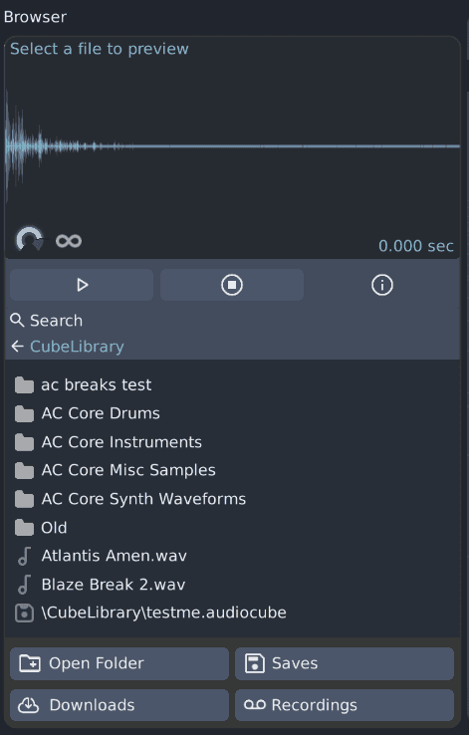Toggle the infinity loop icon
The image size is (469, 735).
pos(69,241)
